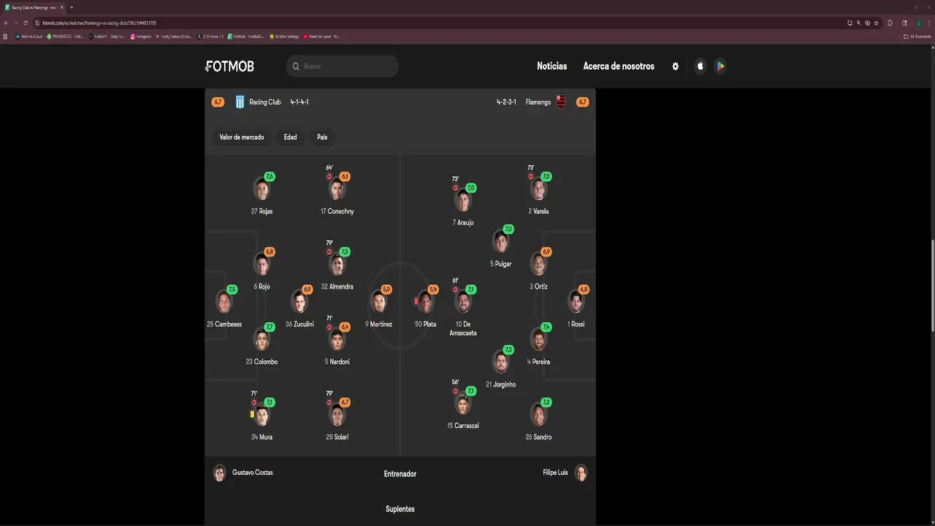Click Conechny player photo
The image size is (935, 526).
pyautogui.click(x=337, y=190)
